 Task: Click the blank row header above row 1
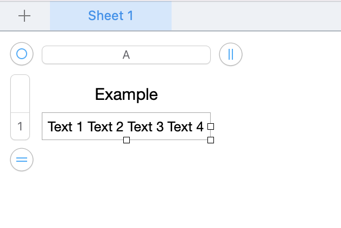(20, 94)
